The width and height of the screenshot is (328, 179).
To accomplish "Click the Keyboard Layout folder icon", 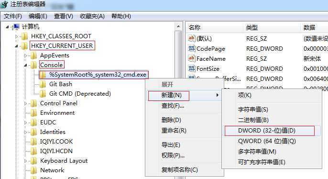I will (33, 161).
